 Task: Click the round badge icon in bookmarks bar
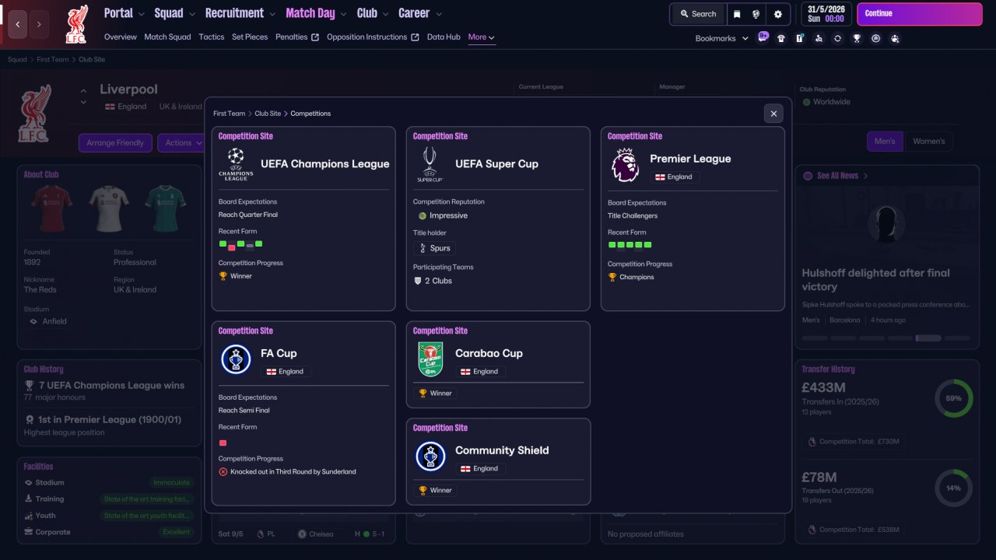point(876,38)
